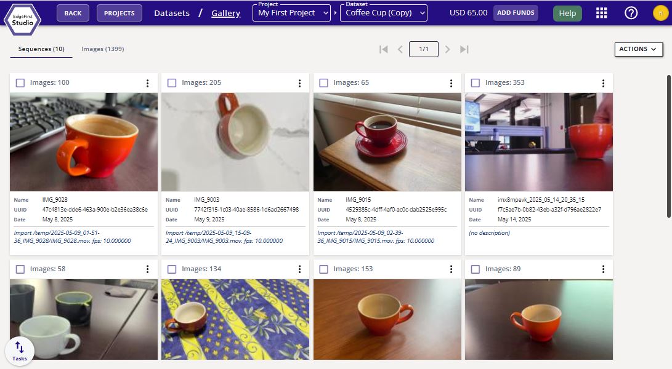Open the apps grid menu
Image resolution: width=672 pixels, height=369 pixels.
602,13
